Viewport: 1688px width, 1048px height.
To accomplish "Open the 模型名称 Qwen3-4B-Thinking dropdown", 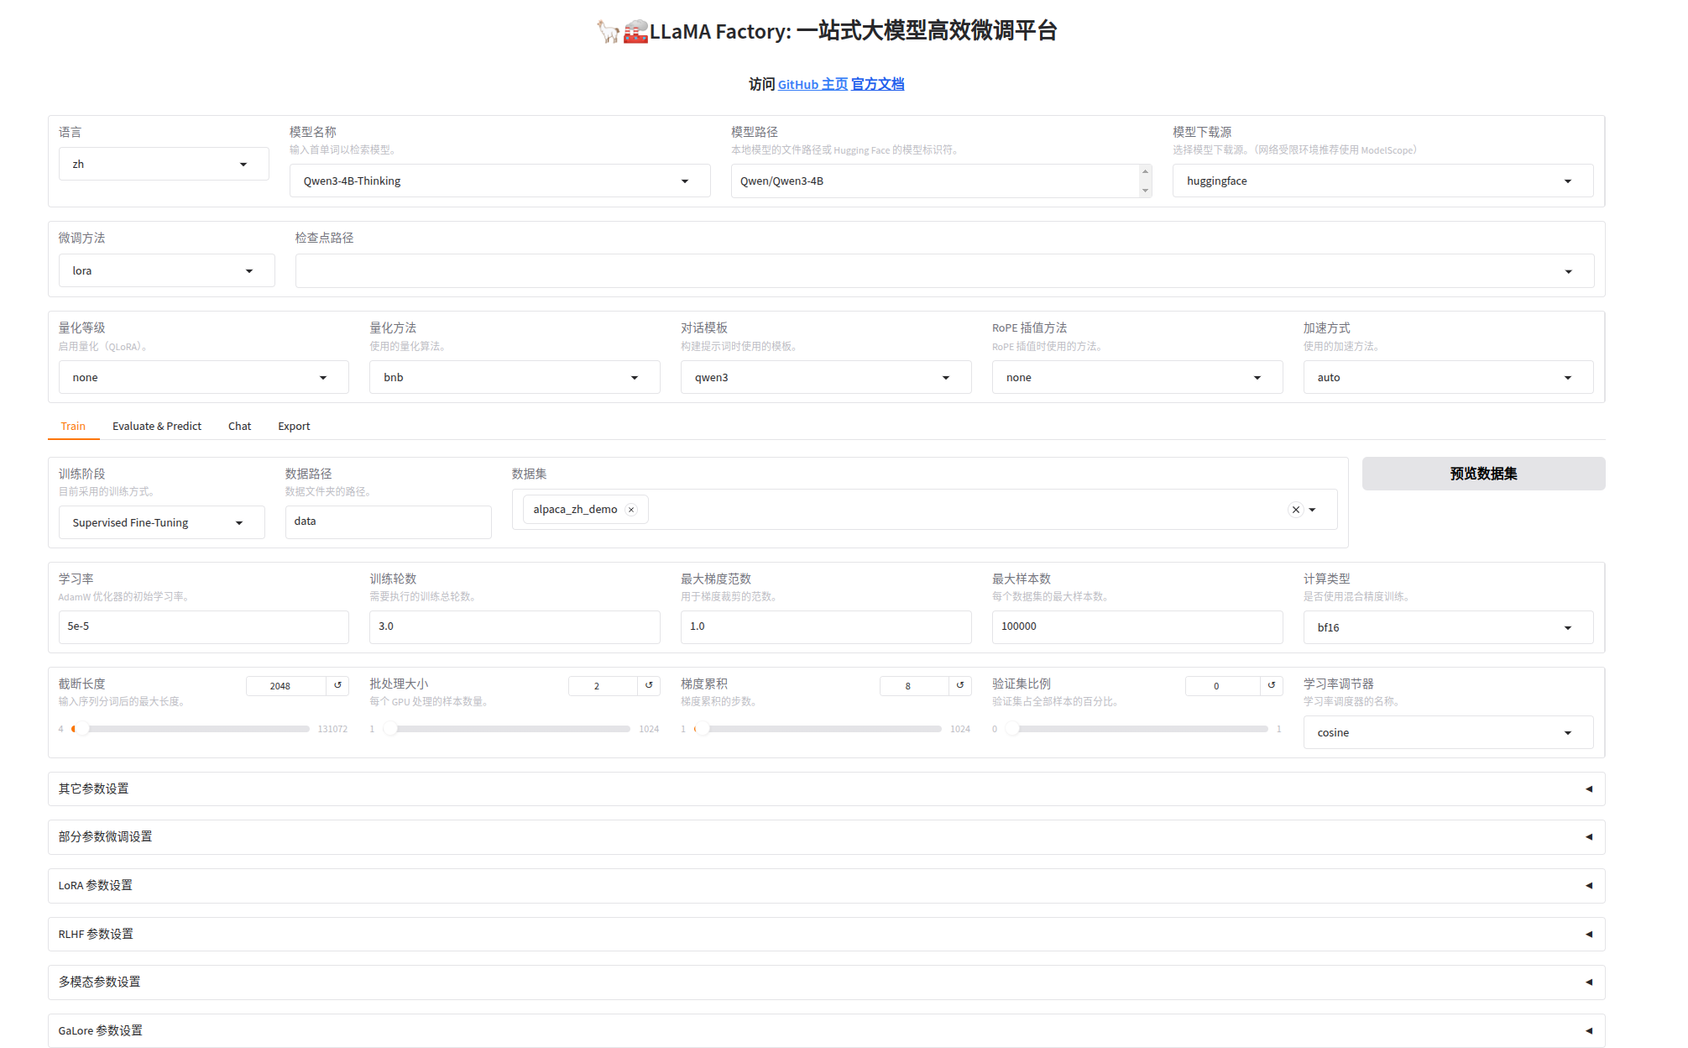I will (x=499, y=181).
